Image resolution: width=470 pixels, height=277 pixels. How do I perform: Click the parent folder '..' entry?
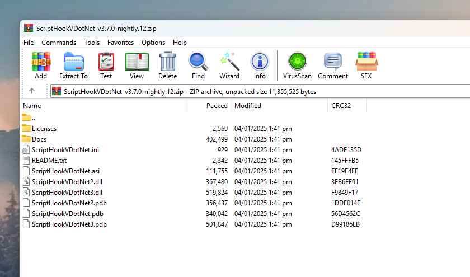click(29, 118)
